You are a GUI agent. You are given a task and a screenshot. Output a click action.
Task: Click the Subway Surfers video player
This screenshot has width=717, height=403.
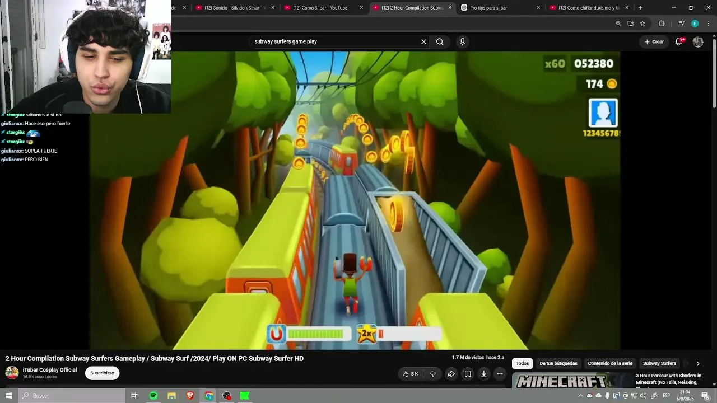point(355,200)
